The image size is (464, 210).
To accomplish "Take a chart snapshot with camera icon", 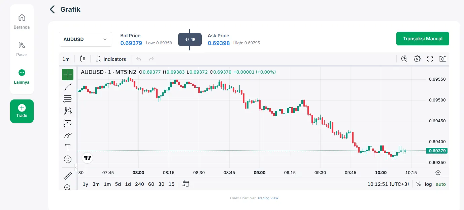I will pos(442,59).
